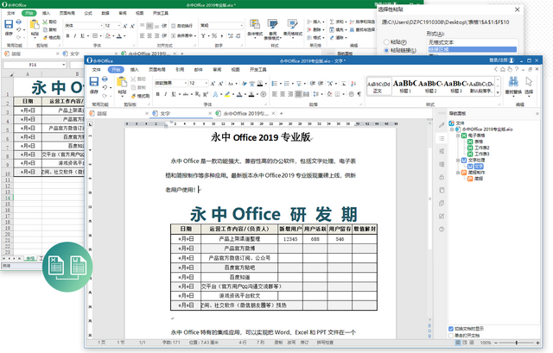Click the Conditional Formatting icon in the spreadsheet window
This screenshot has height=353, width=553.
coord(255,25)
